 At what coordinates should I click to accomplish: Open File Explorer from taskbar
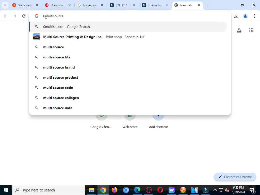(91, 190)
